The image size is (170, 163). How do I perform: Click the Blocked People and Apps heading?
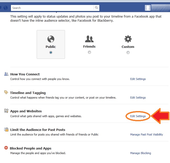pos(30,148)
